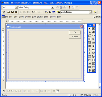Choose the Edit Box control tool
The image size is (102, 97).
[x=93, y=32]
